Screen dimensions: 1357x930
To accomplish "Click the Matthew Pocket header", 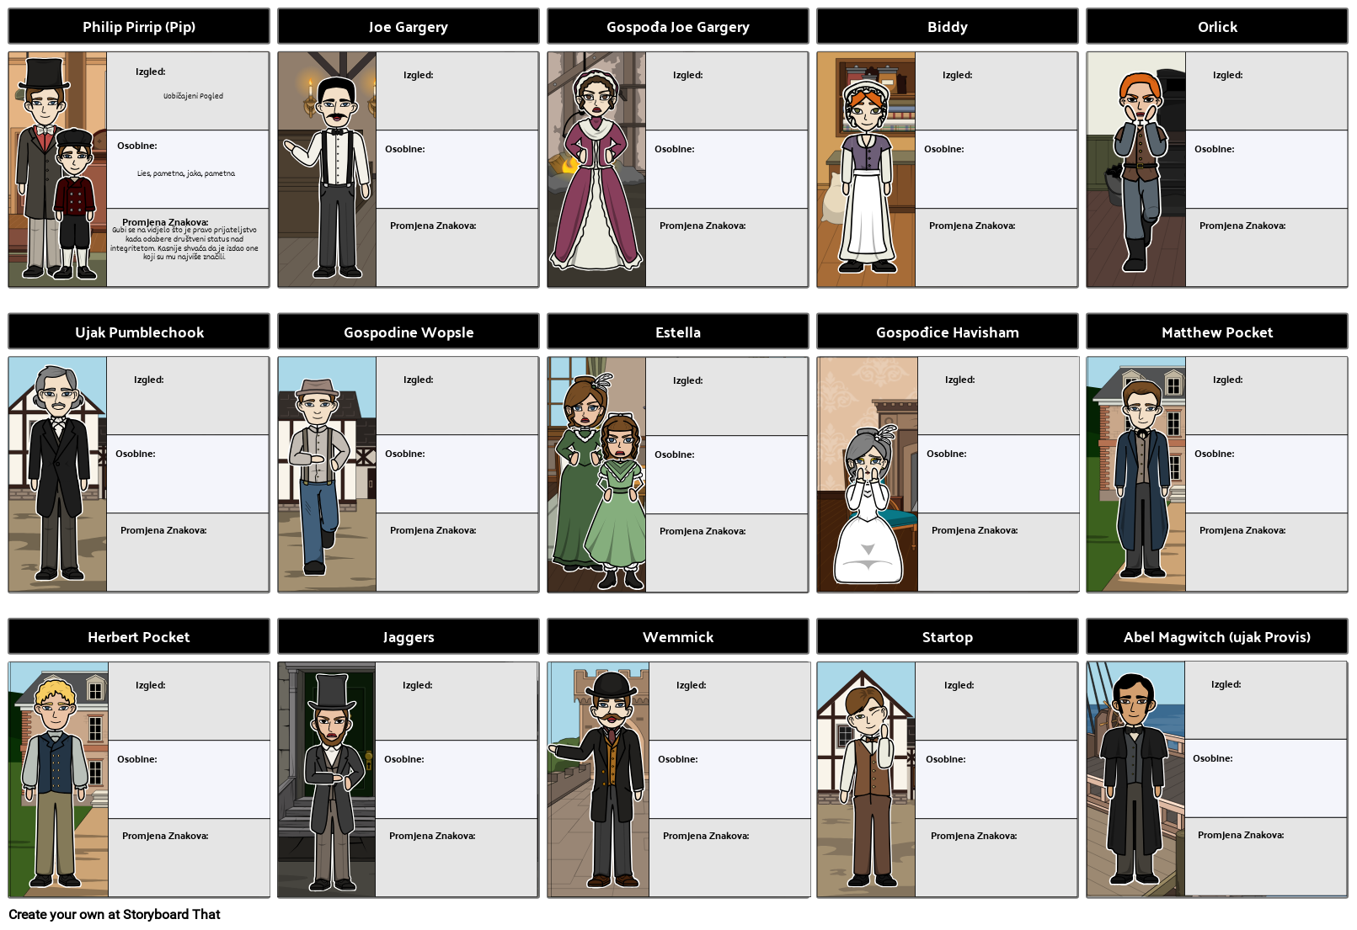I will pos(1216,332).
